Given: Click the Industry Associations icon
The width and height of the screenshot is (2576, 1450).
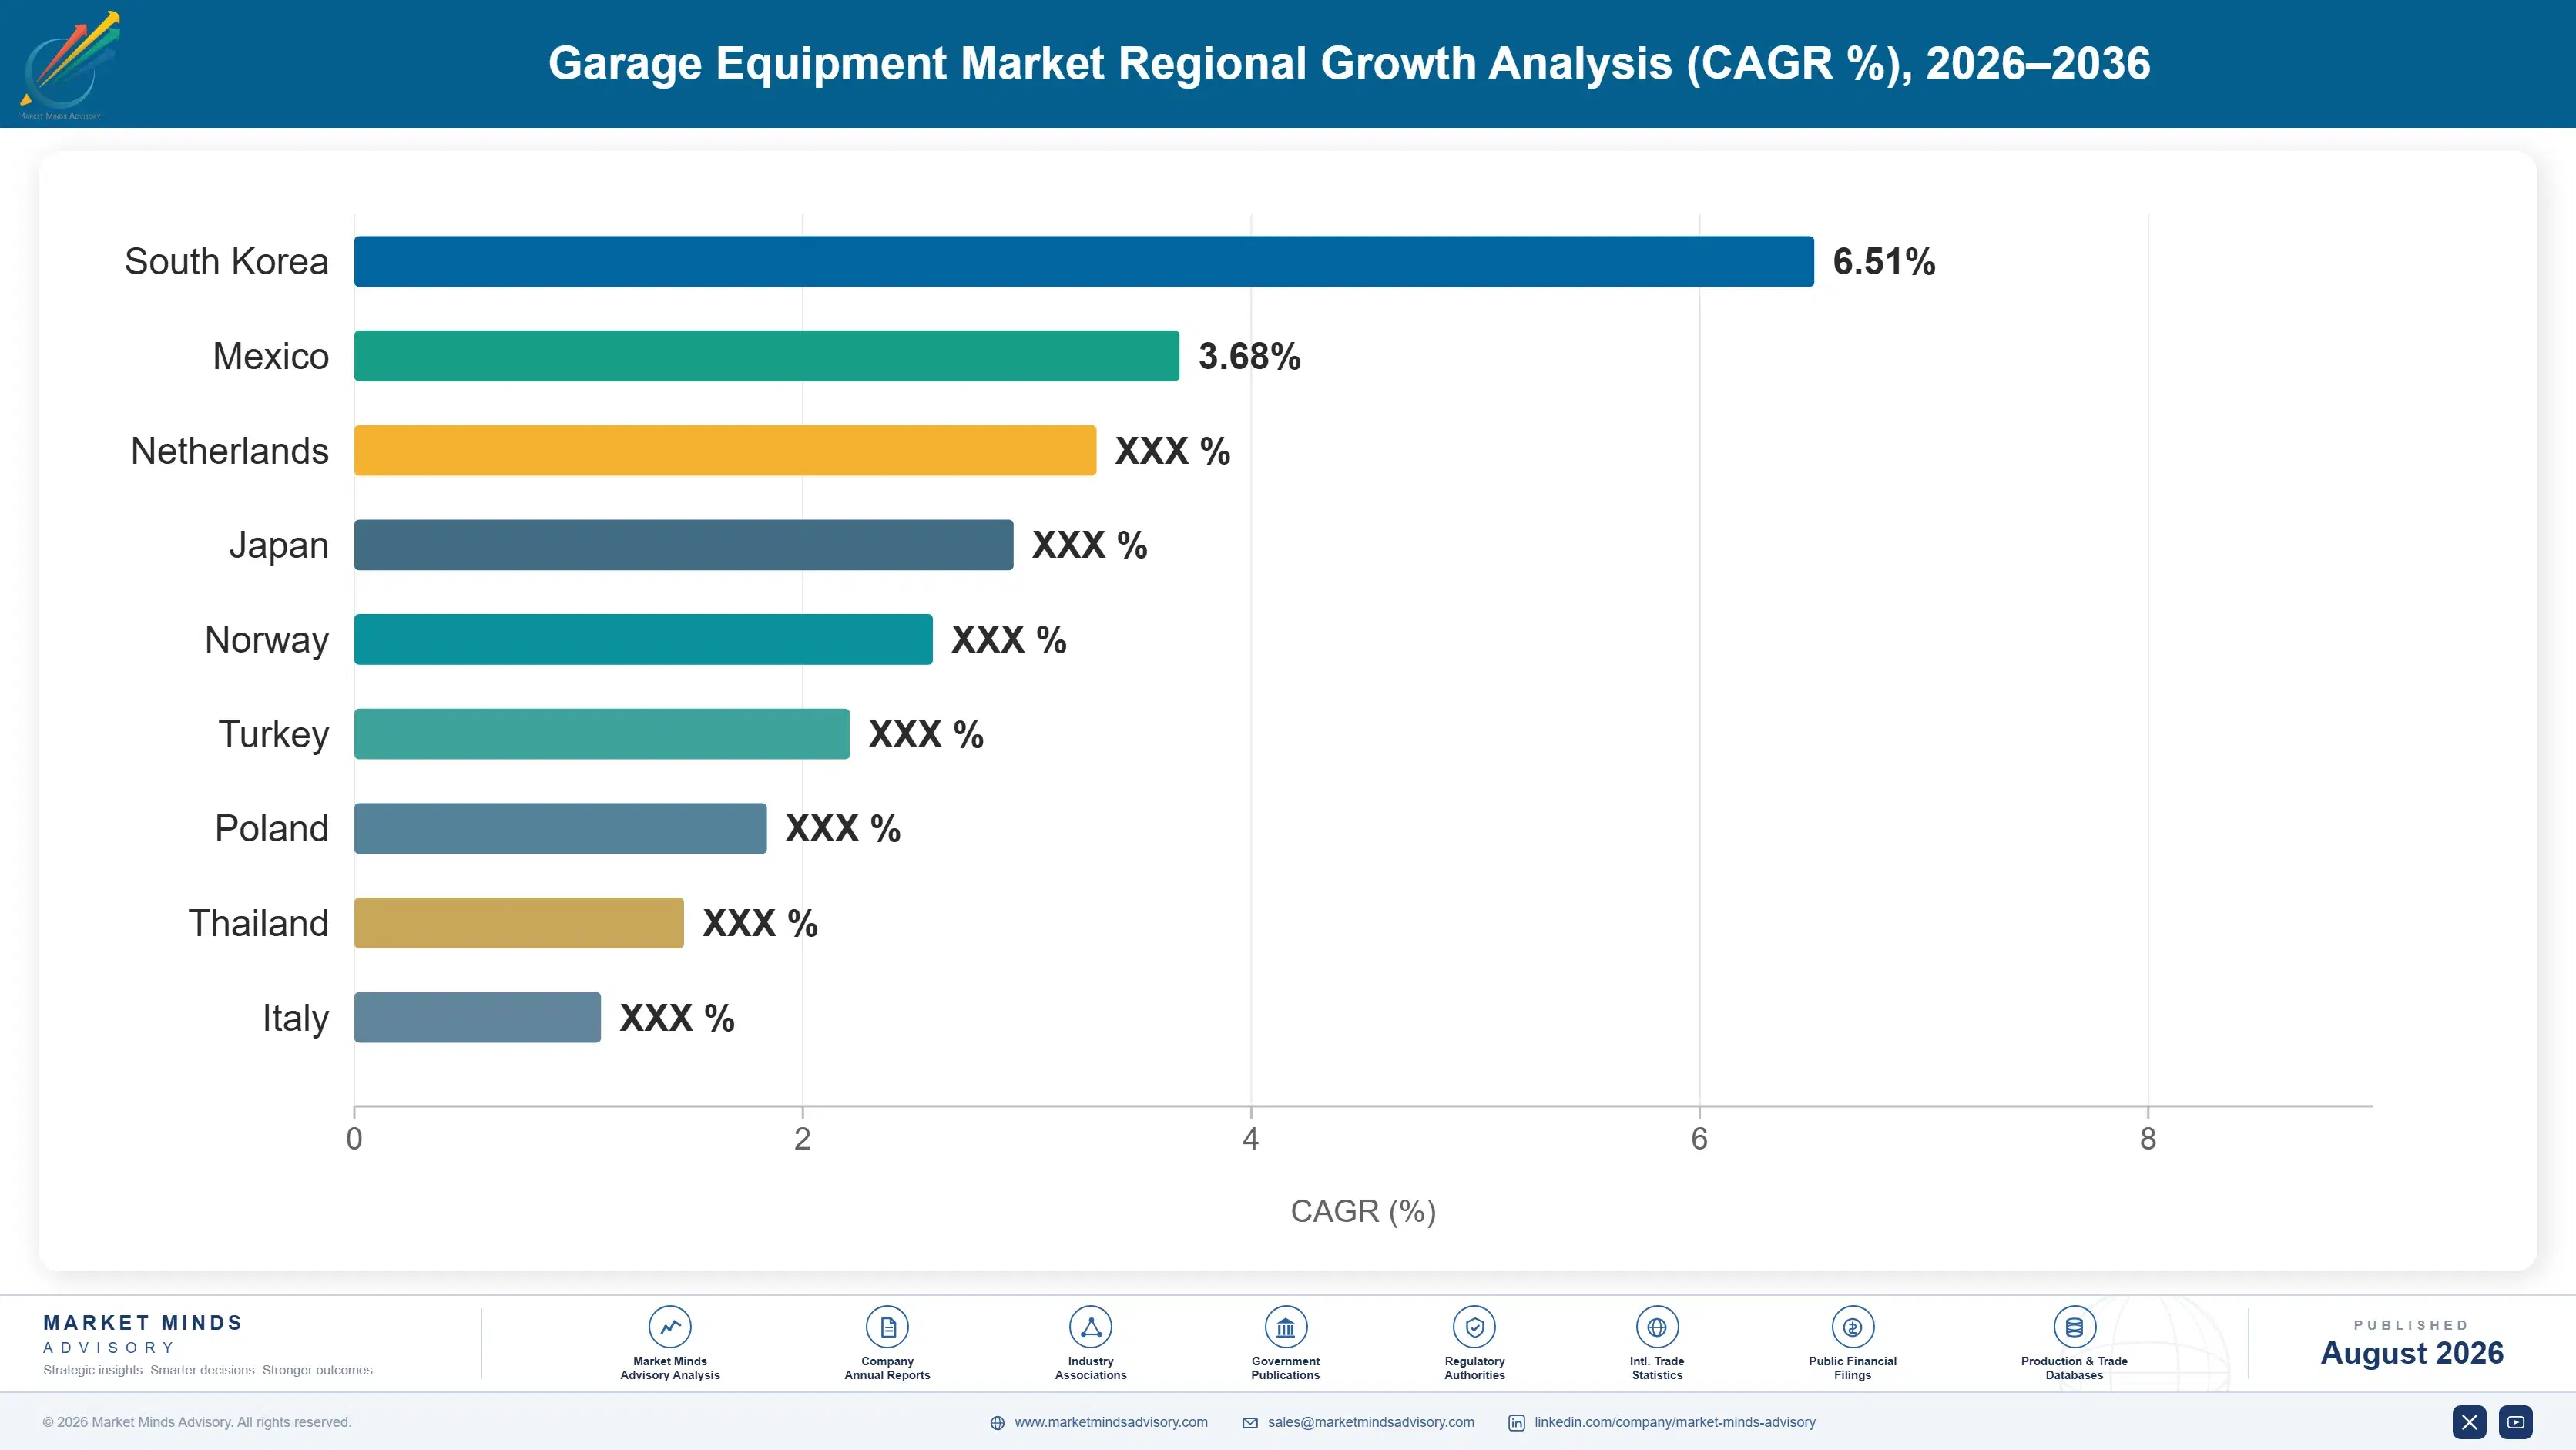Looking at the screenshot, I should (1091, 1327).
